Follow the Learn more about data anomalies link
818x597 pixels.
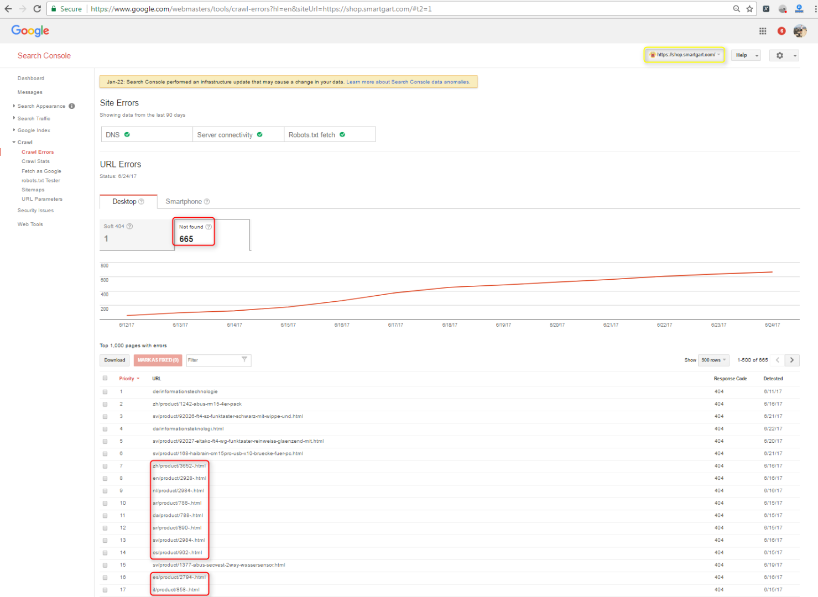(408, 82)
